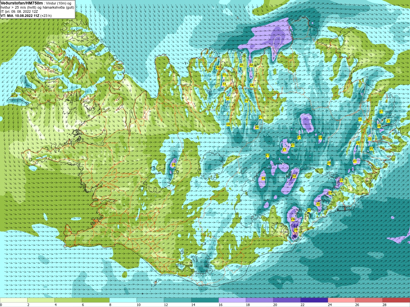Select the 2–4 m/s light green legend swatch
The image size is (410, 307).
click(x=41, y=300)
